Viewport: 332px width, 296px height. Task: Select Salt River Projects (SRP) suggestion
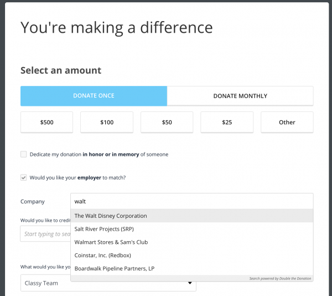192,229
